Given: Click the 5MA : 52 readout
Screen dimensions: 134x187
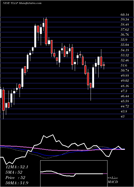Looking at the screenshot, I should tap(14, 172).
